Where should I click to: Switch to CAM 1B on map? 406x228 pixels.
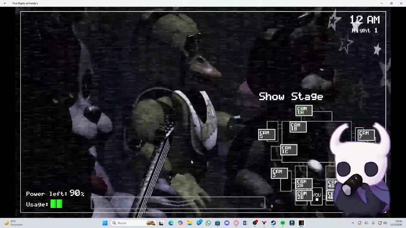[x=298, y=127]
